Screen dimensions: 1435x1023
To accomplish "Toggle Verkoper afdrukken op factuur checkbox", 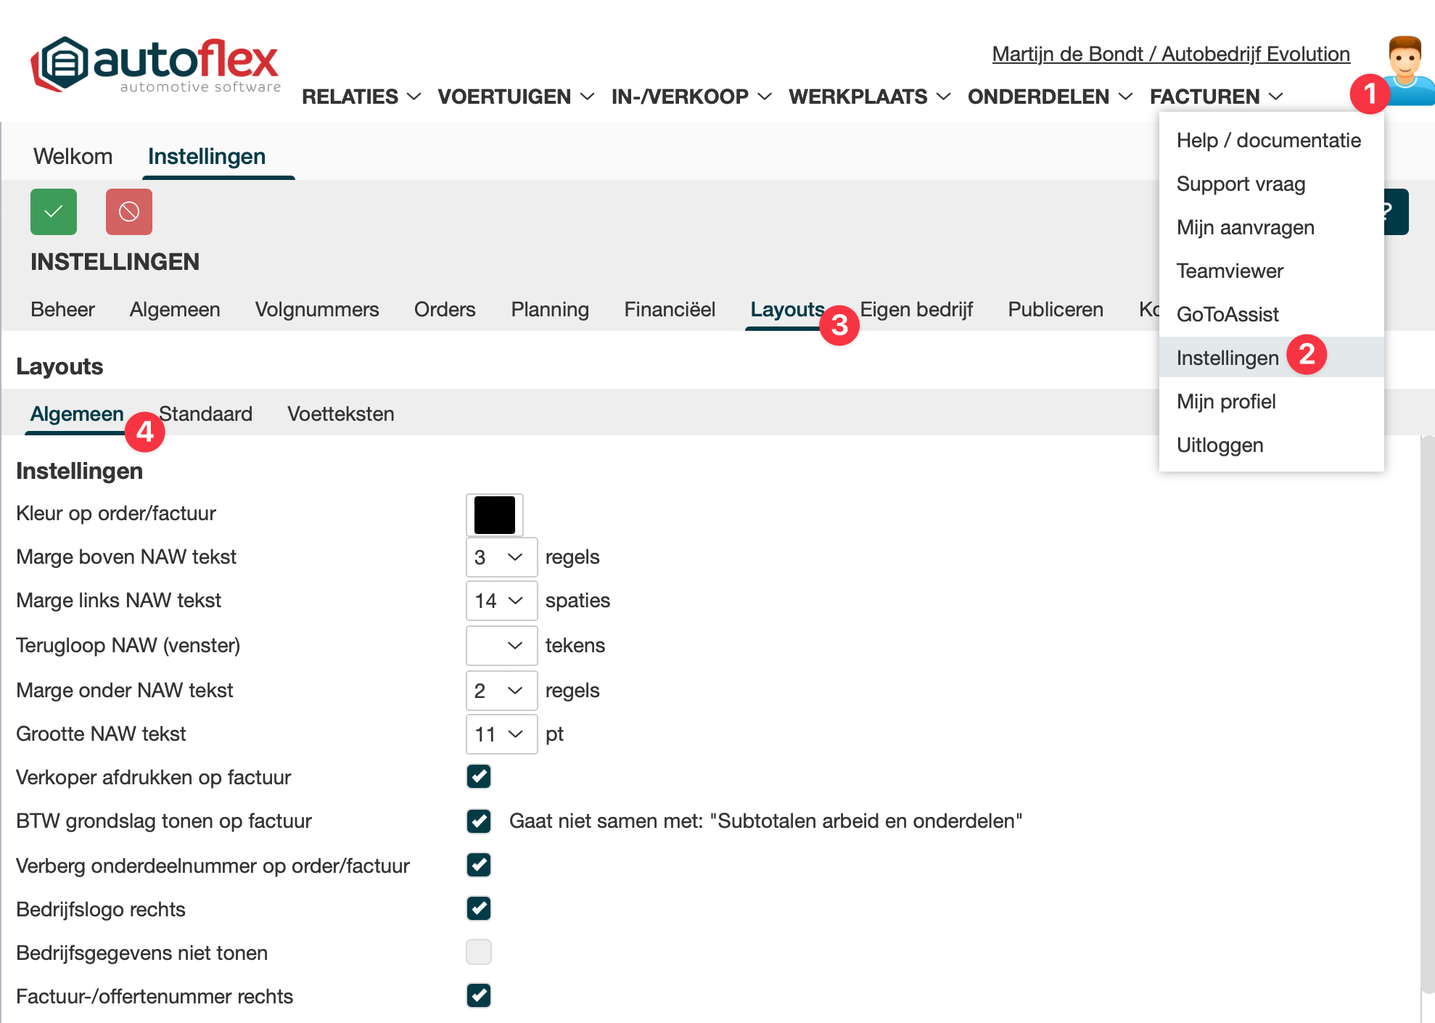I will [x=479, y=776].
